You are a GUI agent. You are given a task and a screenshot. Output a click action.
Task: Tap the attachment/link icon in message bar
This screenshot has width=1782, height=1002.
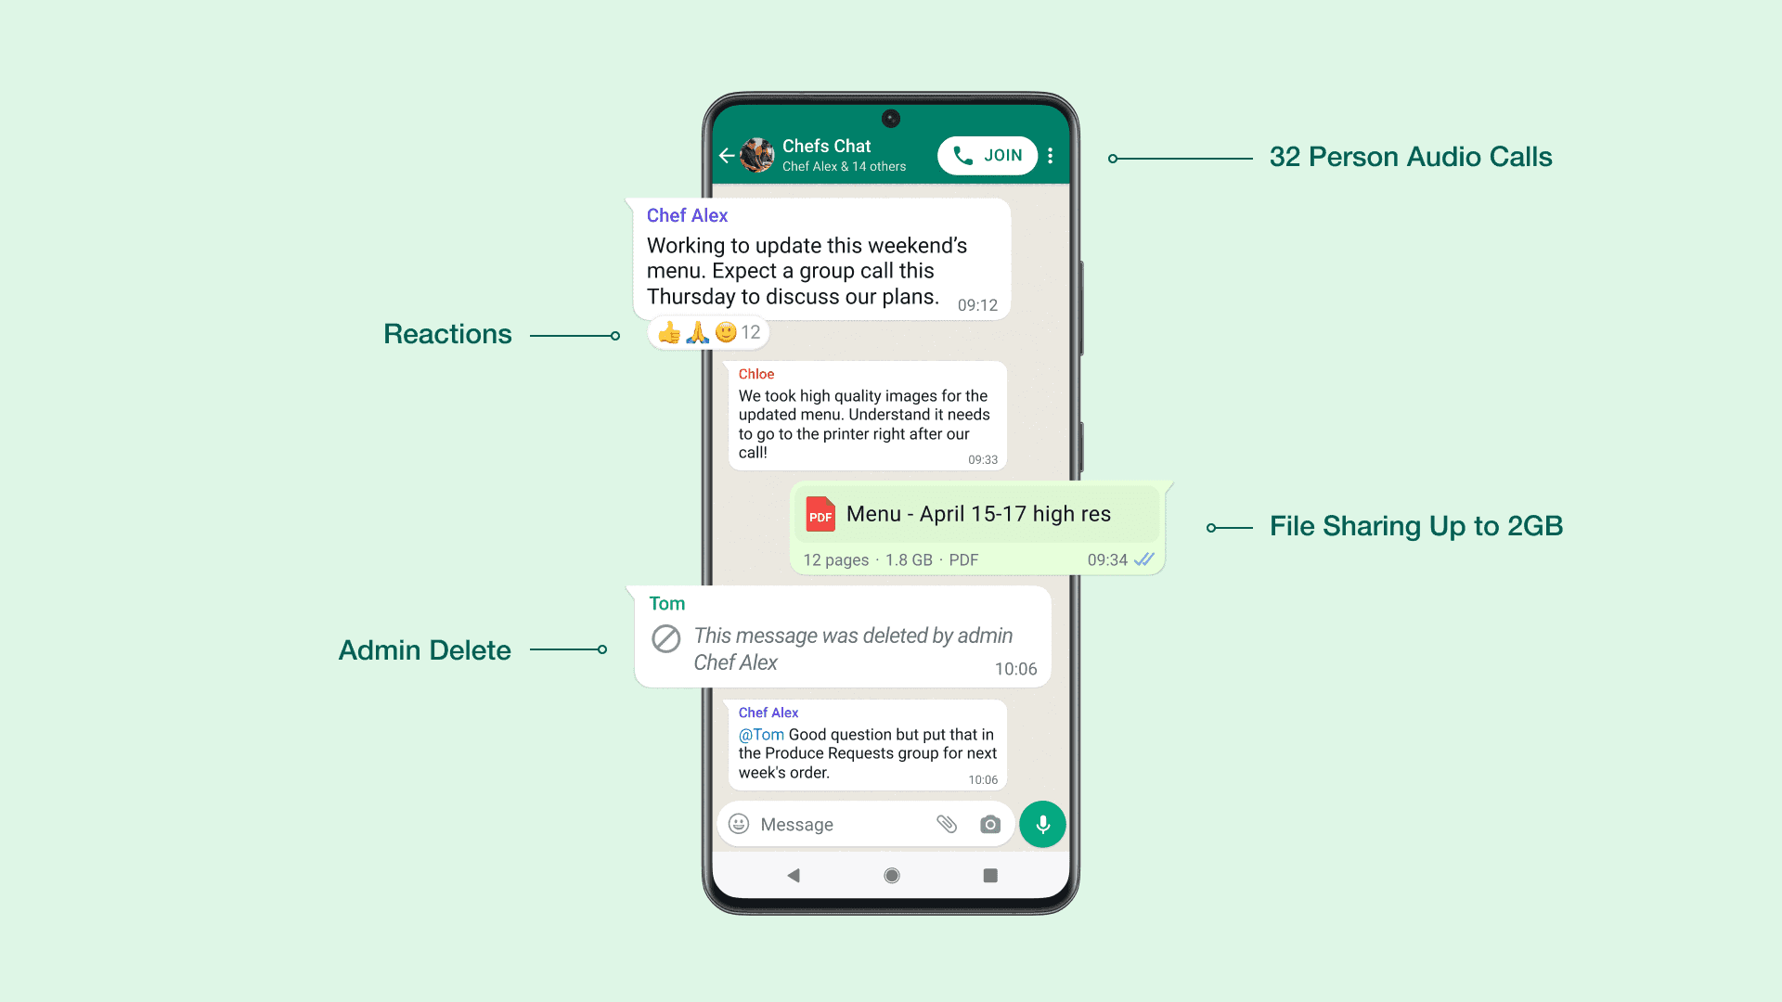coord(945,823)
